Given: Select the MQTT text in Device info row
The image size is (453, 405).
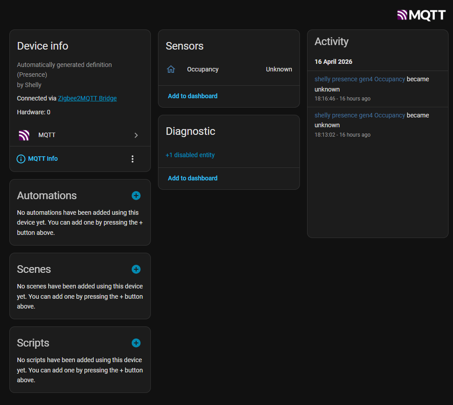Looking at the screenshot, I should (47, 135).
